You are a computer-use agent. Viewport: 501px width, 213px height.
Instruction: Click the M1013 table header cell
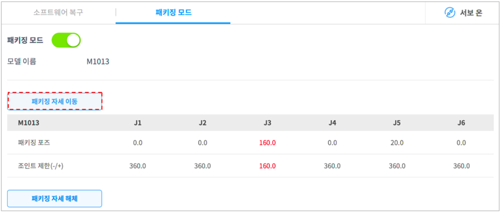[x=29, y=123]
